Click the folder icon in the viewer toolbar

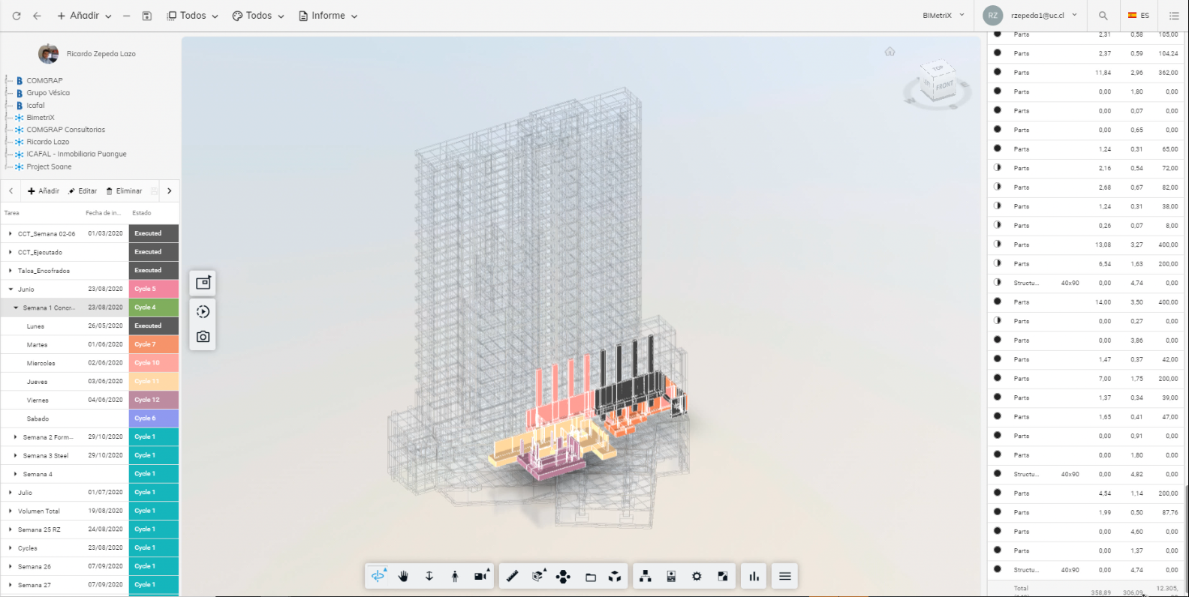coord(591,576)
